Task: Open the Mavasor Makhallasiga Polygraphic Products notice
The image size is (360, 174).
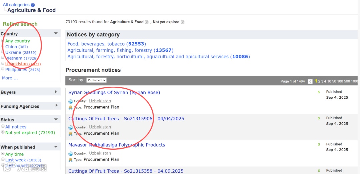Action: pyautogui.click(x=117, y=145)
